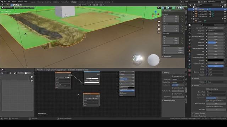Open Blend Mode dropdown in node editor sidebar
Viewport: 227px width, 127px height.
click(x=178, y=79)
